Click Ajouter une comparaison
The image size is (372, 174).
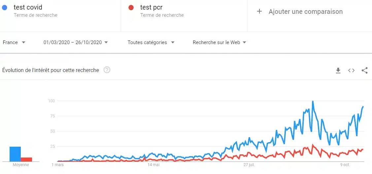tap(306, 12)
